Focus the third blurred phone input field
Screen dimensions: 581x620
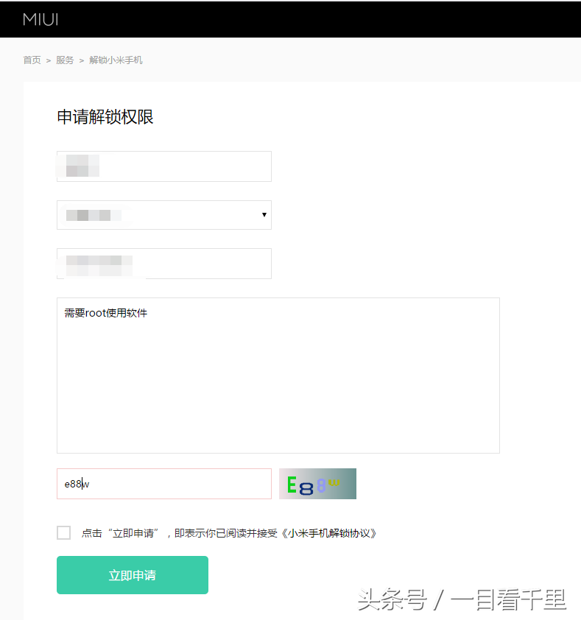(164, 264)
